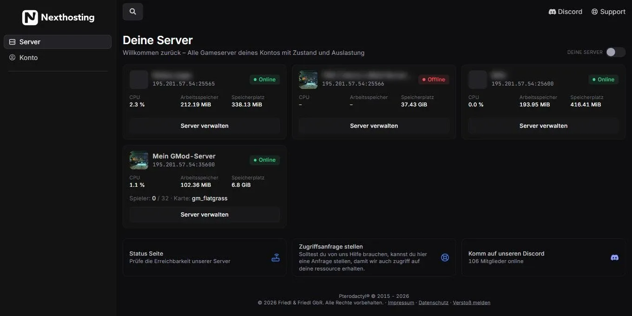632x316 pixels.
Task: Click the 106 Mitglieder online text
Action: [x=496, y=261]
